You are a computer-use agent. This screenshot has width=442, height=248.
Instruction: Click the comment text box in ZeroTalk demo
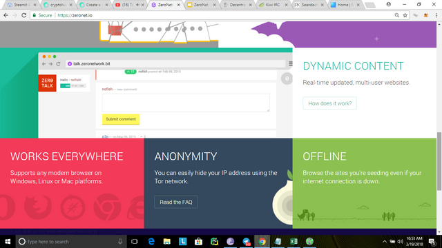point(186,103)
